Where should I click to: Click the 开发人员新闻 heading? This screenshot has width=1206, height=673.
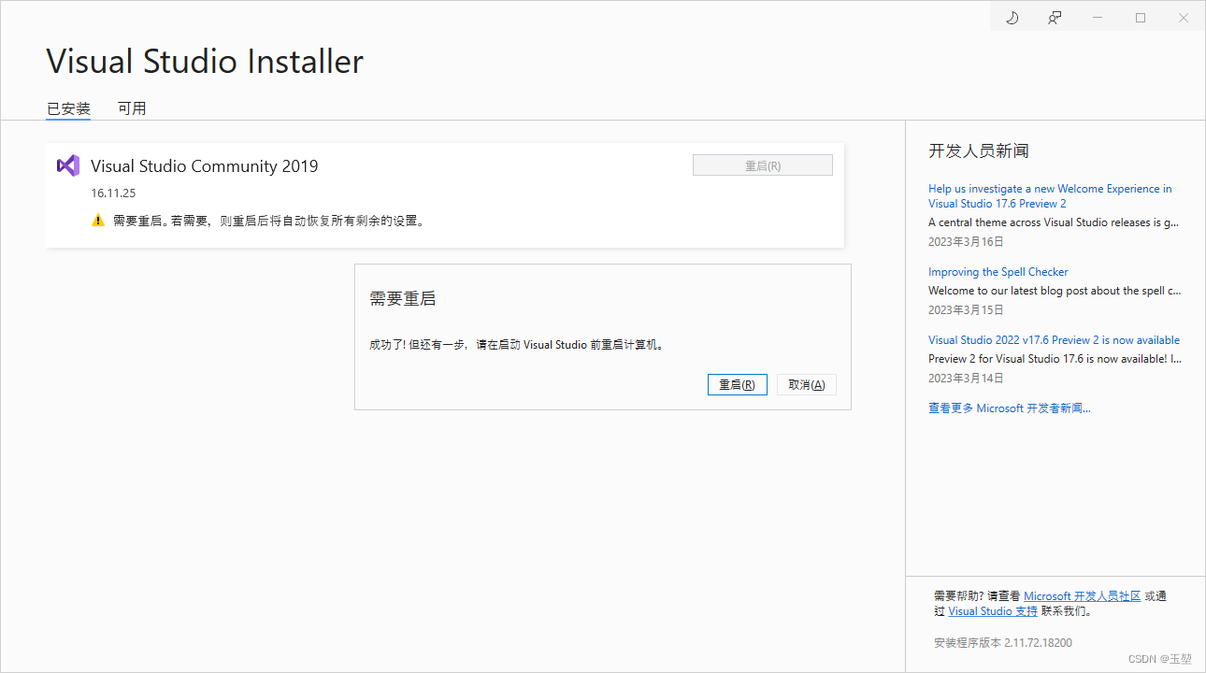970,150
